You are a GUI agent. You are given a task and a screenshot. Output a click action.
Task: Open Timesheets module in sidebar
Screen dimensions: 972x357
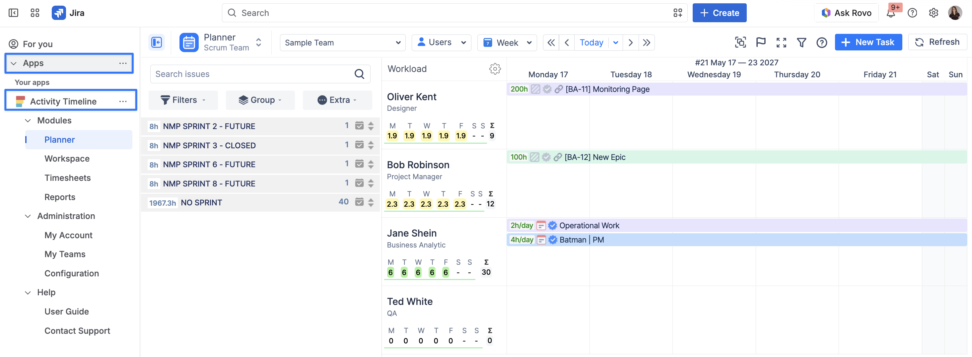tap(68, 178)
